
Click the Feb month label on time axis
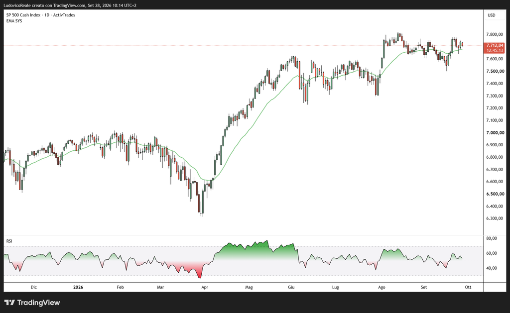(x=121, y=287)
